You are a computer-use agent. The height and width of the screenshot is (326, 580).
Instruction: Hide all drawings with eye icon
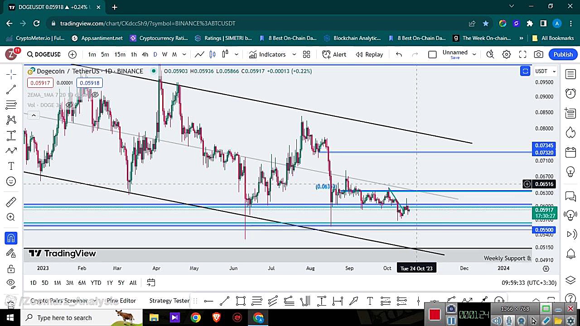click(11, 284)
